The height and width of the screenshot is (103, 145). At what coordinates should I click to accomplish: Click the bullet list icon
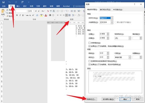click(58, 11)
